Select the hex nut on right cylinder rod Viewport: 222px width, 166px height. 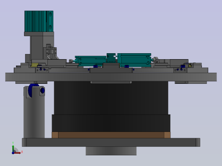[x=155, y=60]
